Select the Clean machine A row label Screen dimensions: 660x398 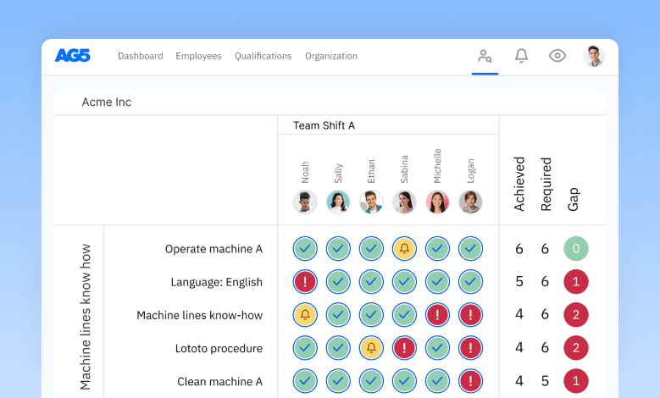click(219, 382)
